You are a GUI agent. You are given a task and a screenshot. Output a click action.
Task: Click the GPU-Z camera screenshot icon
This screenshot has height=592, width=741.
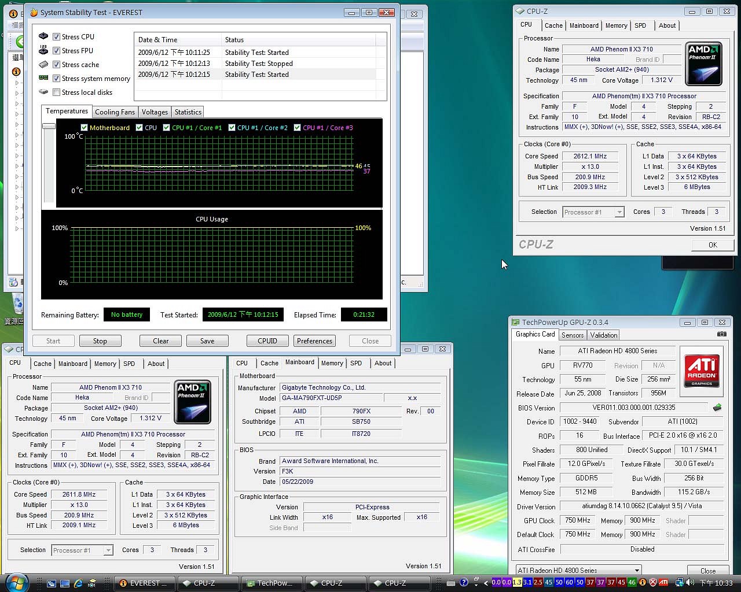coord(721,334)
